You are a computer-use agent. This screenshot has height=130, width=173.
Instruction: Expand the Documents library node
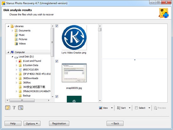click(x=12, y=31)
